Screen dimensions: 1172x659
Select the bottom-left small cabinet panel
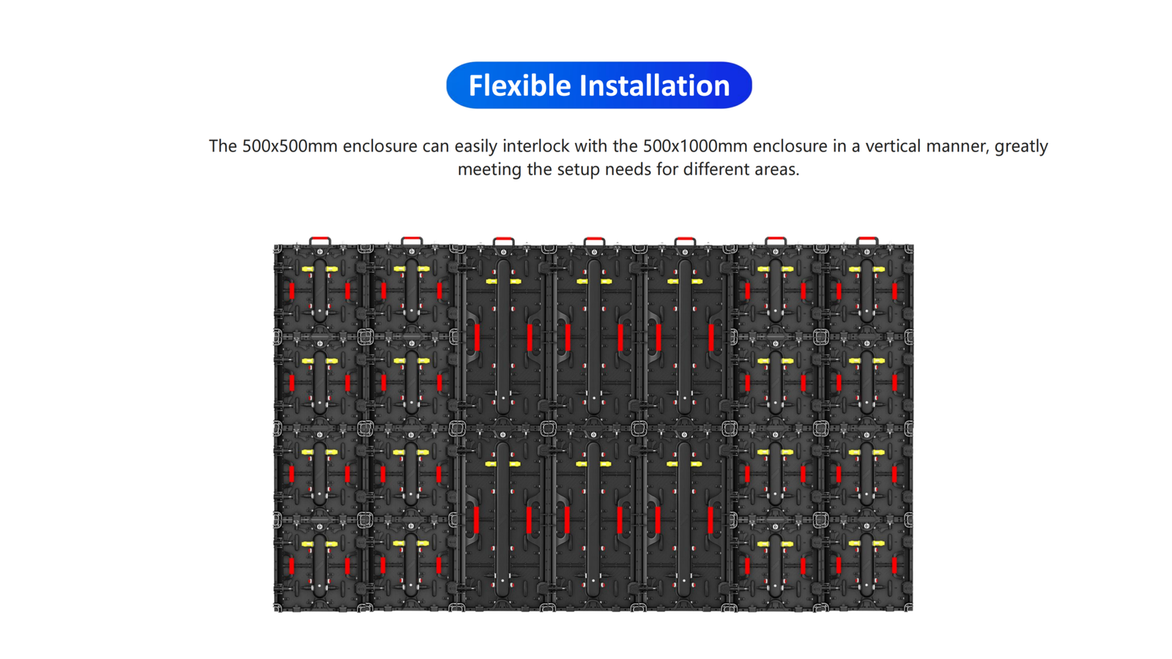tap(320, 565)
